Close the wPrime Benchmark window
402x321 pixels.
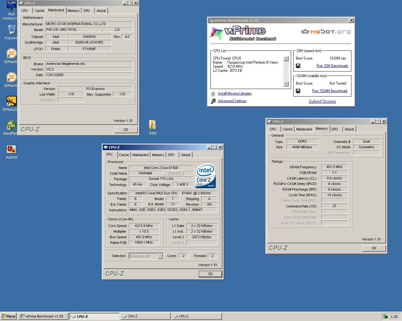point(351,20)
